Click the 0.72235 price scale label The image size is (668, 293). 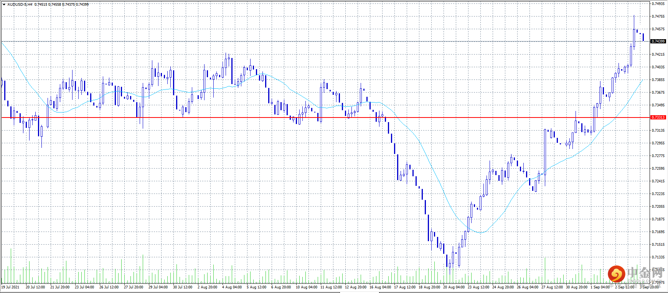[x=658, y=194]
